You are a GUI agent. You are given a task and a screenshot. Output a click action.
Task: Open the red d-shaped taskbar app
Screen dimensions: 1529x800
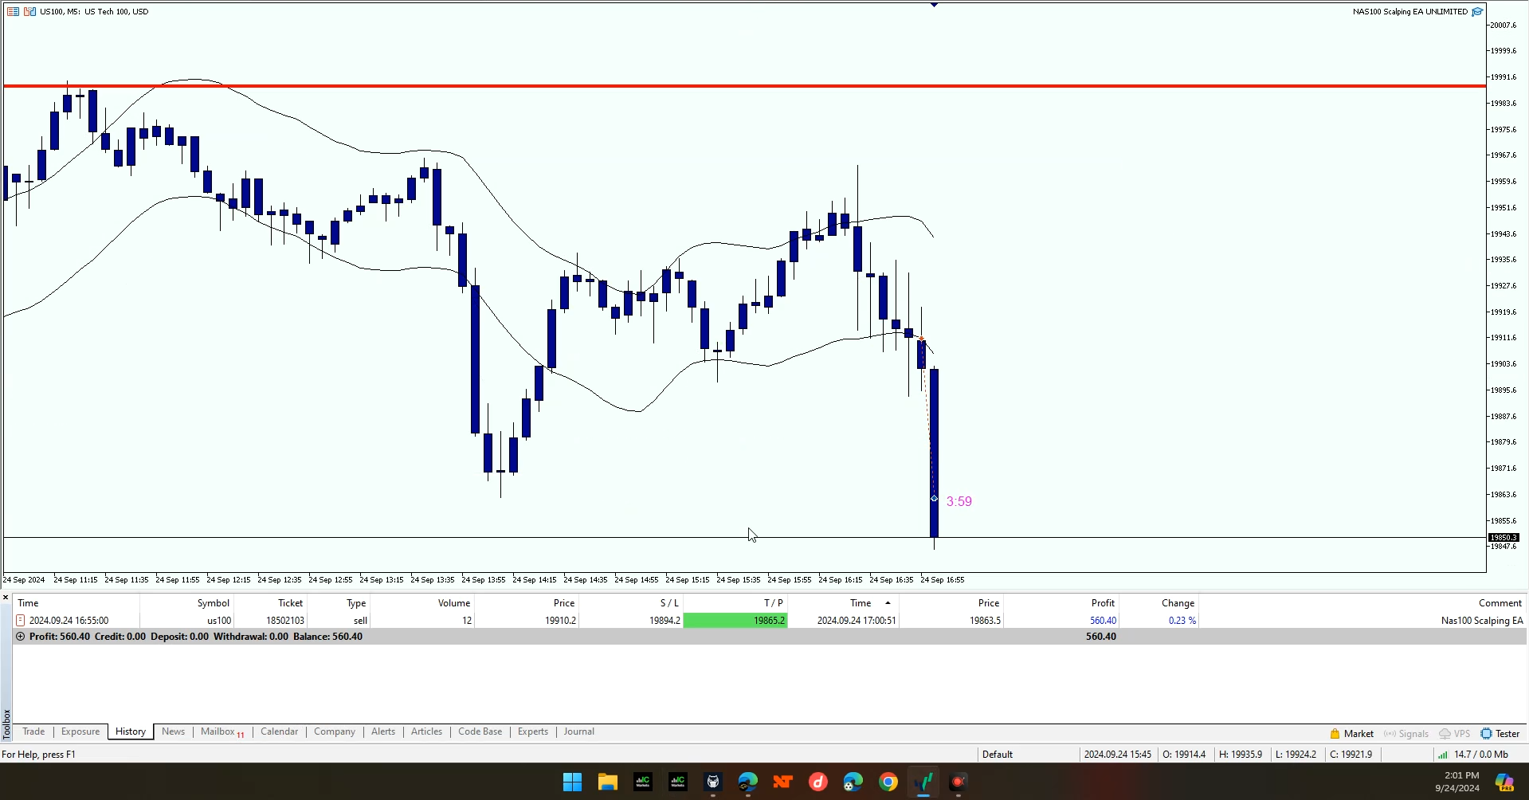[818, 782]
